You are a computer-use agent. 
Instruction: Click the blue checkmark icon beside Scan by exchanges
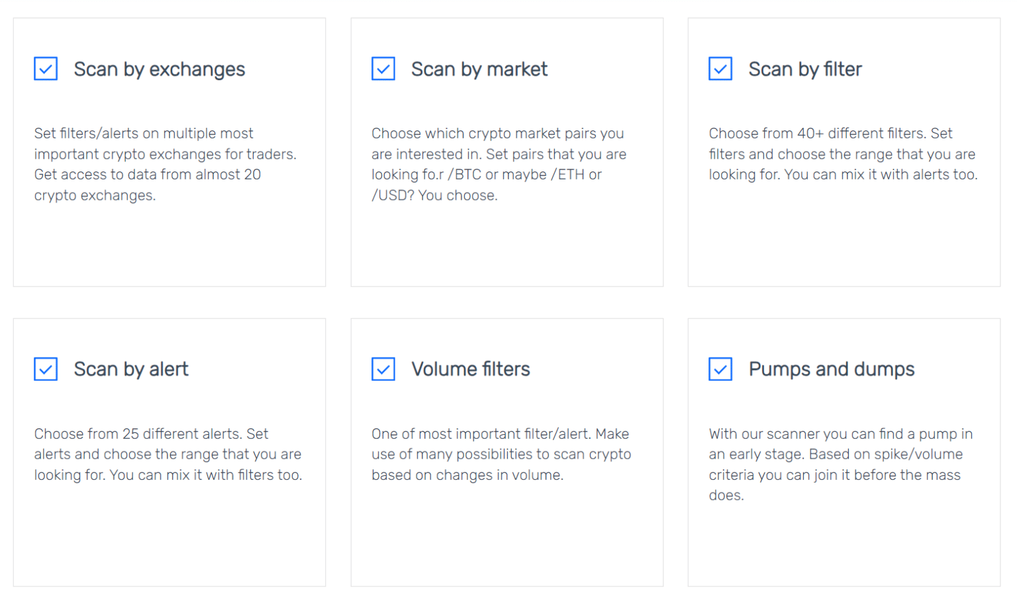pos(45,69)
